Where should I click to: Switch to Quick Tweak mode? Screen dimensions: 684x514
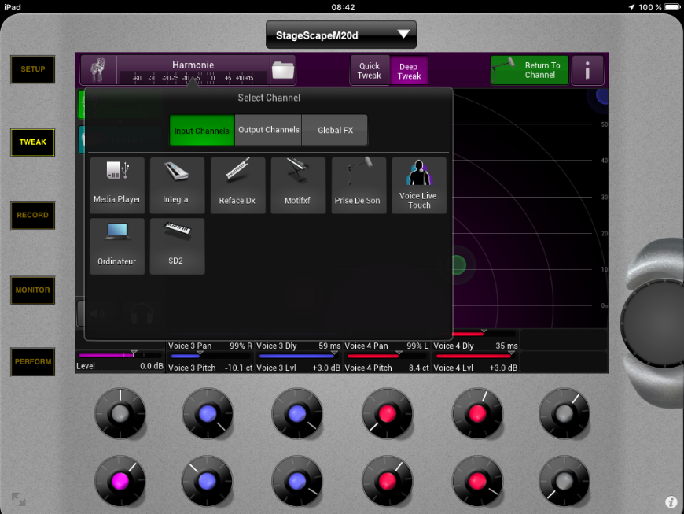pos(370,71)
